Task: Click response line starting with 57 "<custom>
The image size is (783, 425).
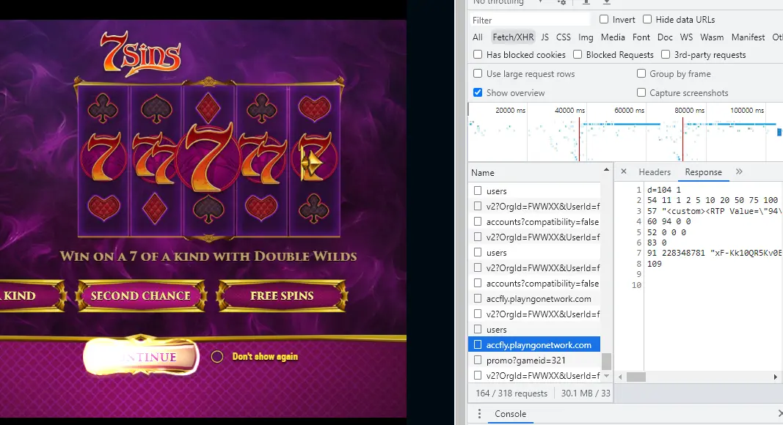Action: click(715, 211)
